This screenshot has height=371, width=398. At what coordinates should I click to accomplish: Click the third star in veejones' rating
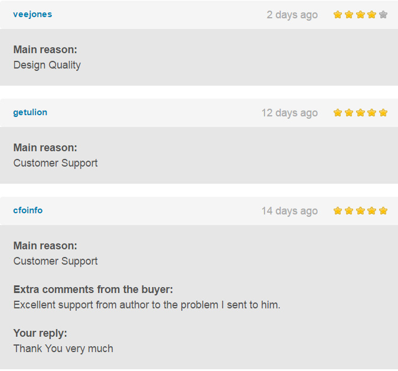360,15
